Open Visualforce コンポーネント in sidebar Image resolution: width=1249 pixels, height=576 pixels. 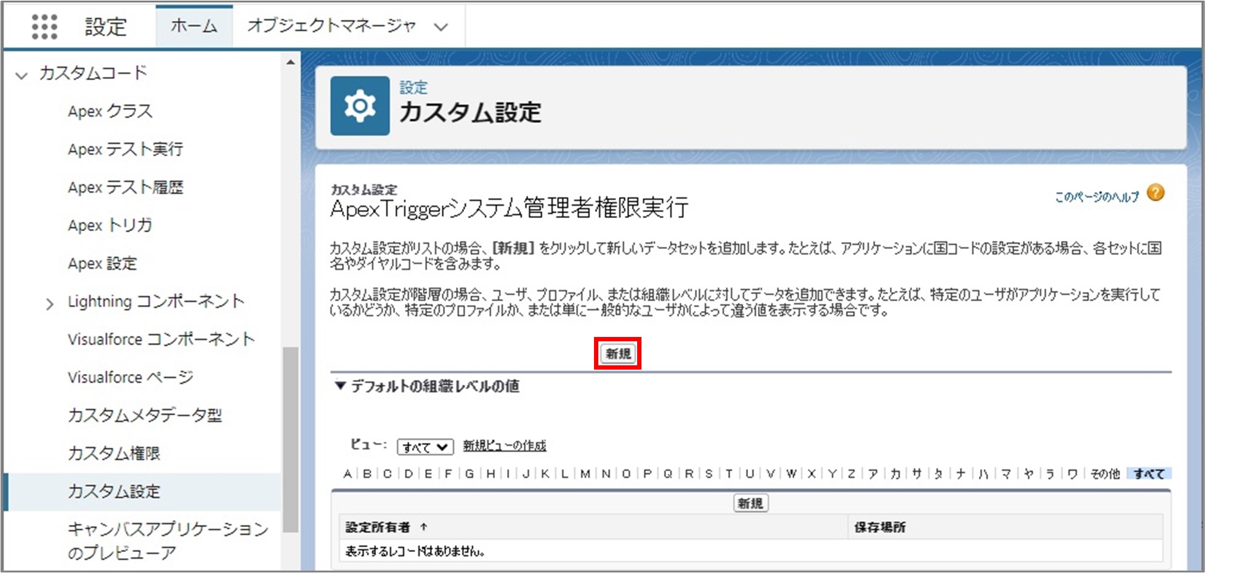161,339
